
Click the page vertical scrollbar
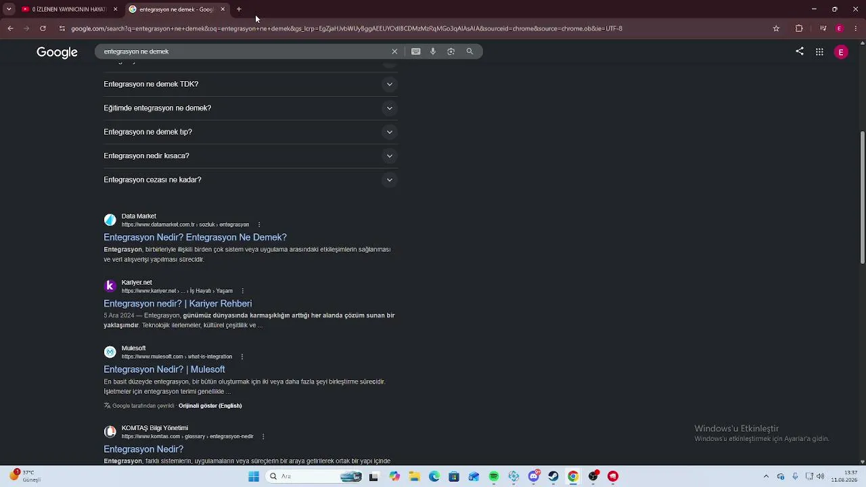862,196
